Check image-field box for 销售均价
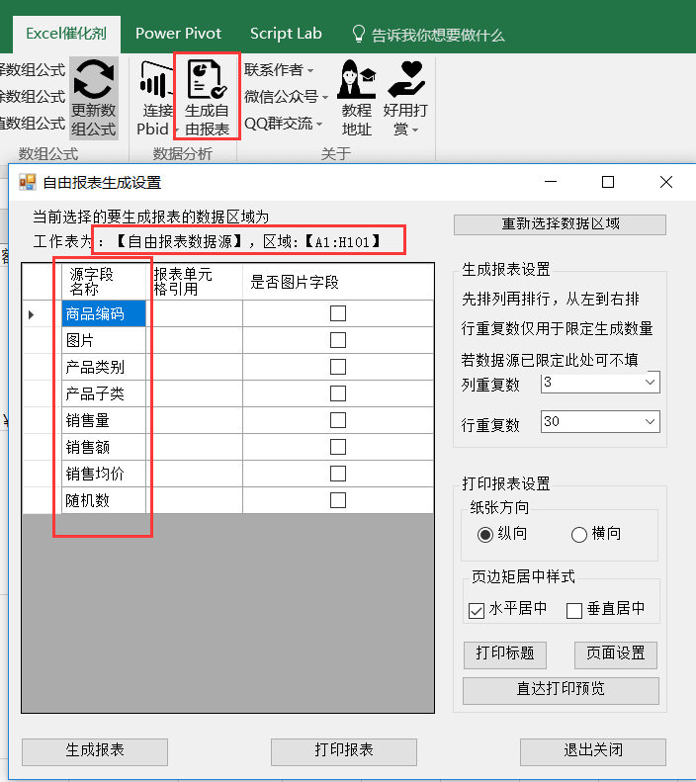696x782 pixels. 338,474
